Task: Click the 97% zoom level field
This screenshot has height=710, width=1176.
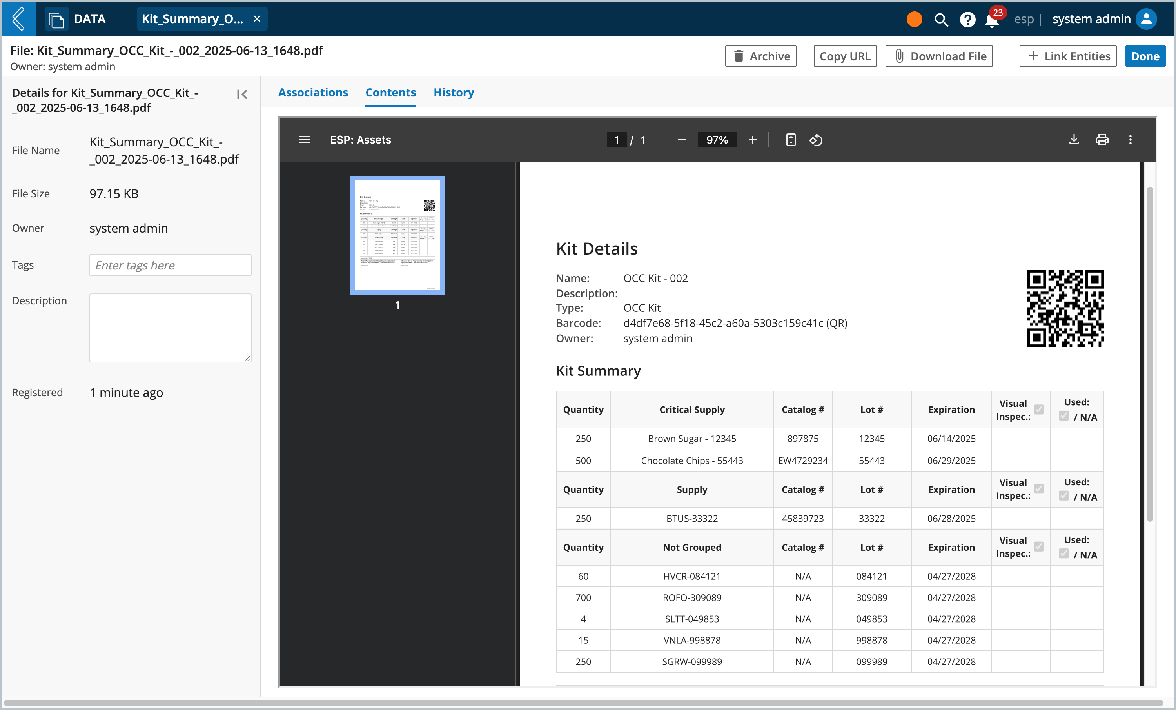Action: coord(717,139)
